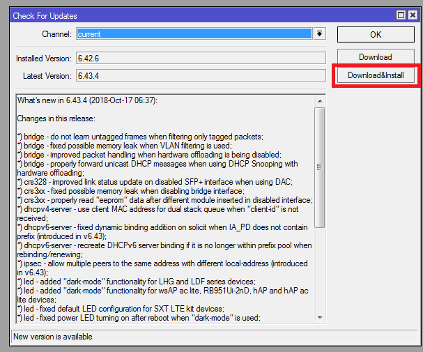
Task: Click the changelog scrollbar down arrow
Action: click(320, 317)
